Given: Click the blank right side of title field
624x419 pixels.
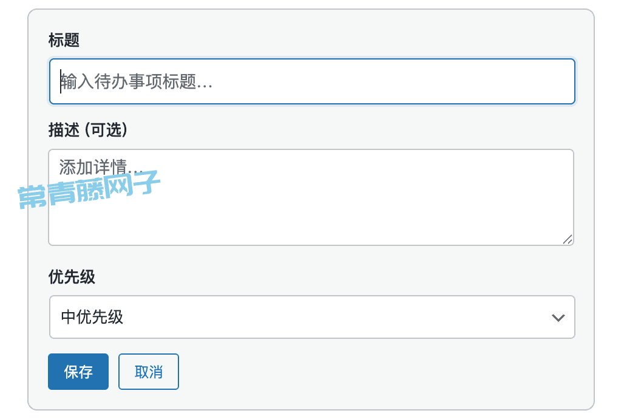Looking at the screenshot, I should pos(398,81).
